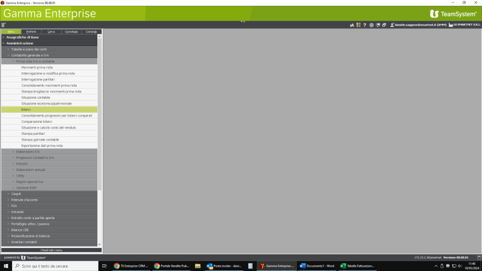Collapse Prima nota IVA e contabile
Screen dimensions: 482x271
tap(49, 62)
